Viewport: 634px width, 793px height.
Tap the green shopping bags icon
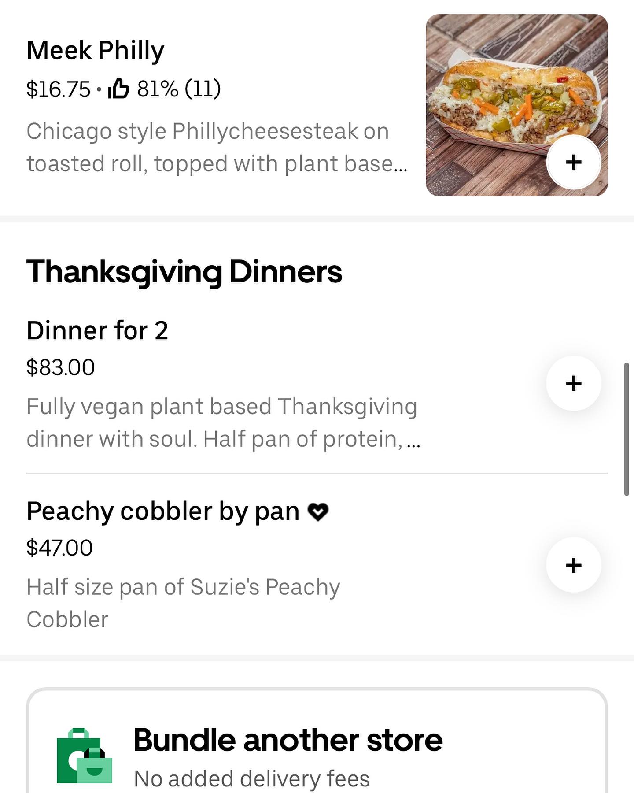(x=85, y=756)
